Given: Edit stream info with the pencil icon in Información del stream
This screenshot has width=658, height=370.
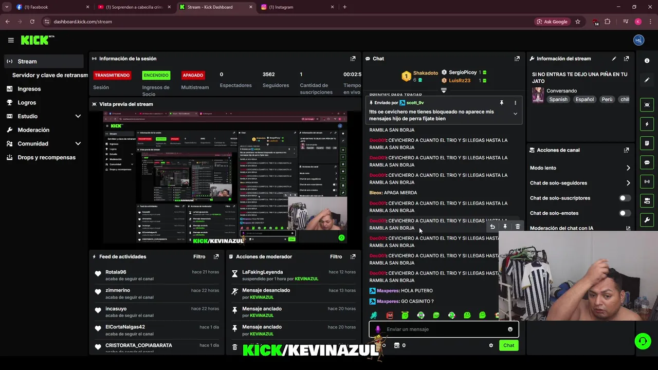Looking at the screenshot, I should click(614, 59).
